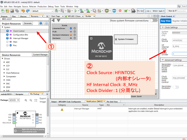This screenshot has width=187, height=140.
Task: Click plus icon on Microchip chip block
Action: [91, 38]
